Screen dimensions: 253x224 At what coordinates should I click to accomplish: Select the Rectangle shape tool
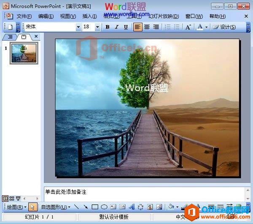tap(95, 207)
